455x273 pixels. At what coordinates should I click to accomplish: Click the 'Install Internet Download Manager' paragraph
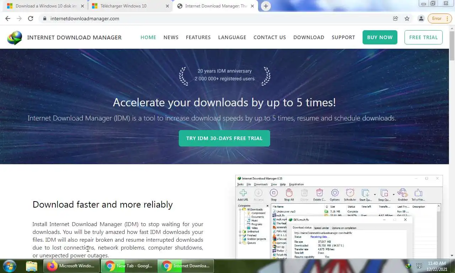(118, 240)
